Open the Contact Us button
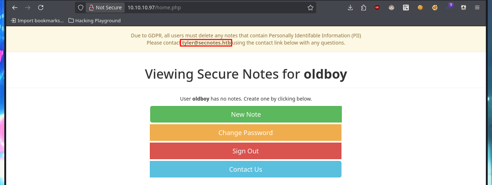 246,169
